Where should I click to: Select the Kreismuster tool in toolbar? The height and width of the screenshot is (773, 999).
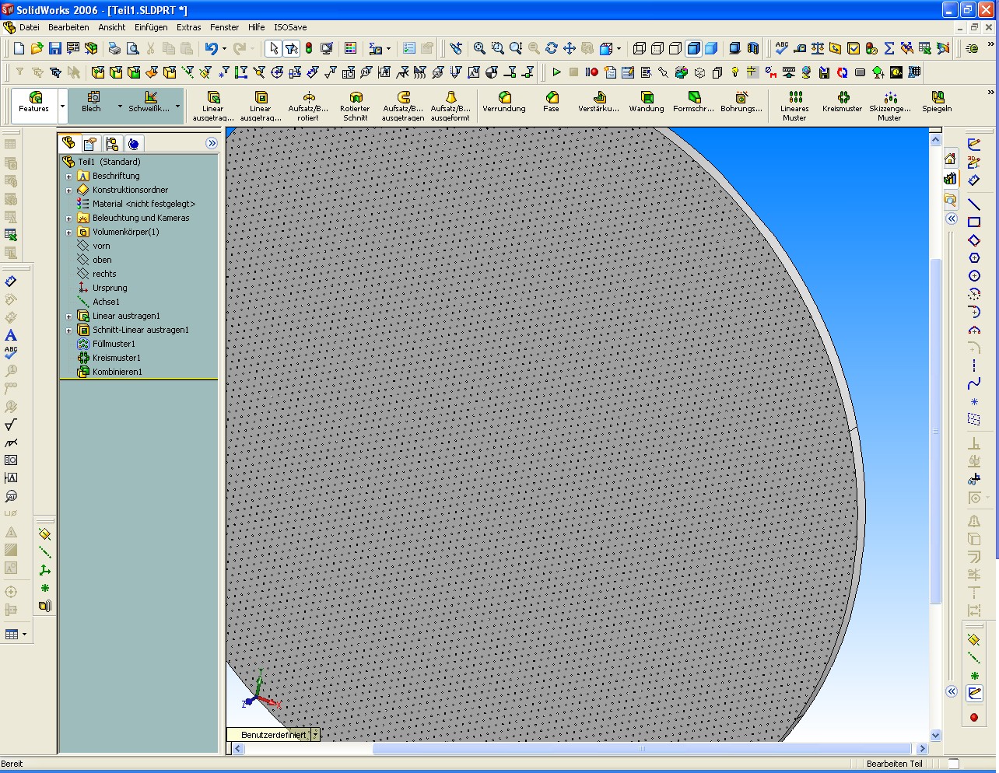[x=843, y=102]
